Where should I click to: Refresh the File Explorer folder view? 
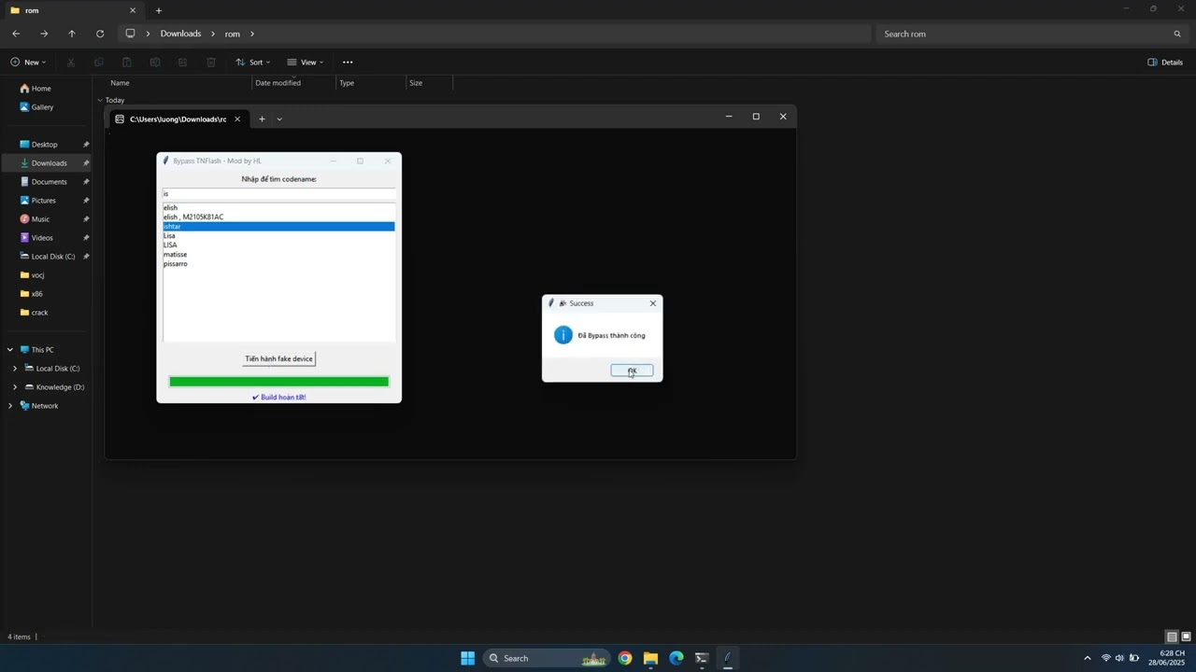pos(100,34)
